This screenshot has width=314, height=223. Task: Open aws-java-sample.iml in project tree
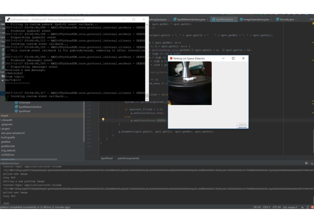(13, 133)
